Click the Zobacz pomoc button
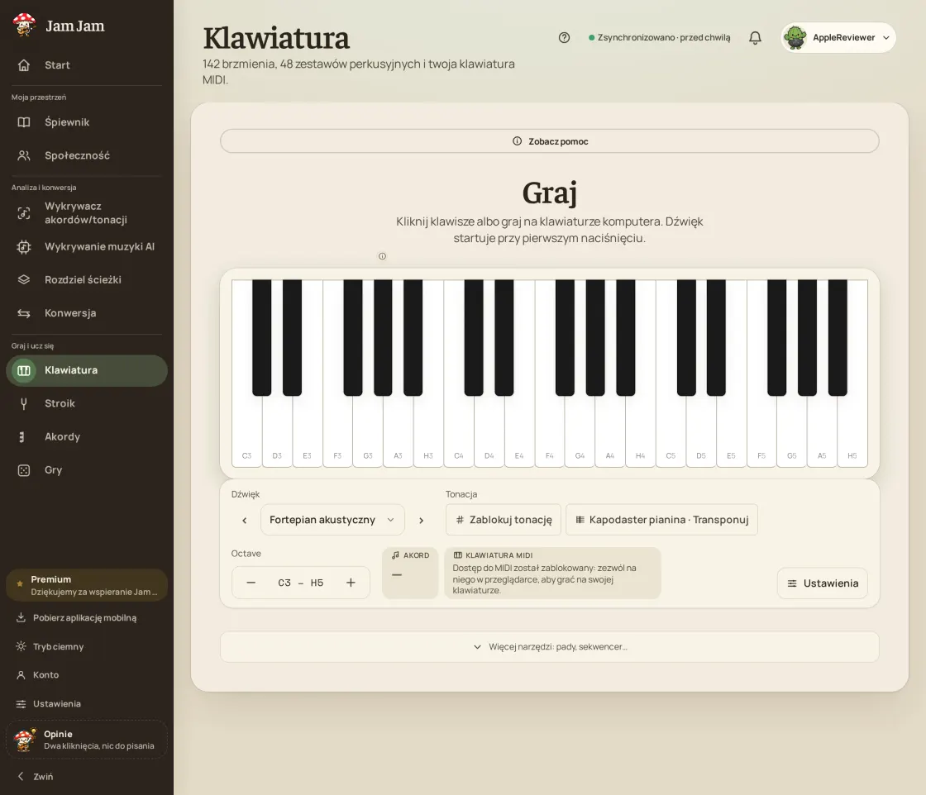The height and width of the screenshot is (795, 926). [549, 141]
